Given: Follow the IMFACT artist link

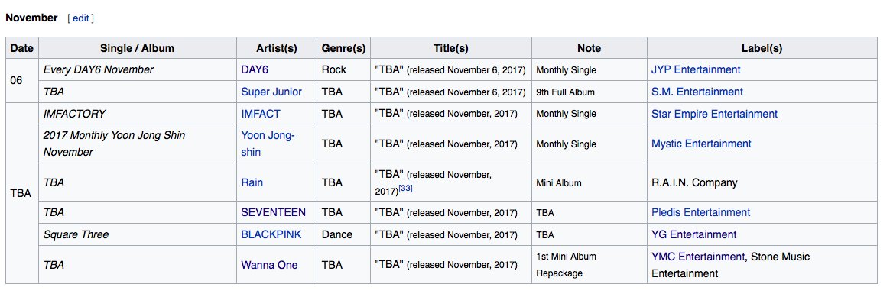Looking at the screenshot, I should tap(261, 114).
